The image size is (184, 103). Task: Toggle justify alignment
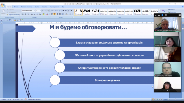tap(60, 14)
